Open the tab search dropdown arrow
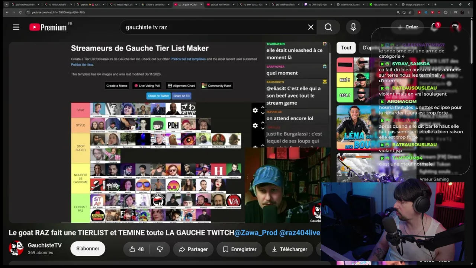The width and height of the screenshot is (476, 268). pyautogui.click(x=6, y=4)
